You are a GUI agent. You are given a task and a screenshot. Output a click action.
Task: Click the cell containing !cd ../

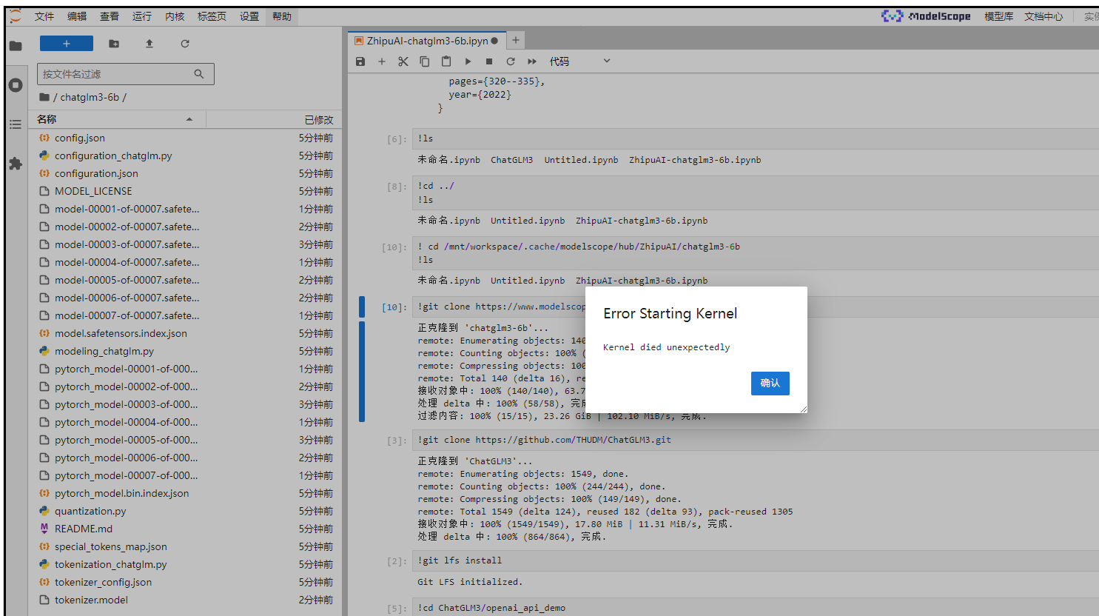click(756, 192)
